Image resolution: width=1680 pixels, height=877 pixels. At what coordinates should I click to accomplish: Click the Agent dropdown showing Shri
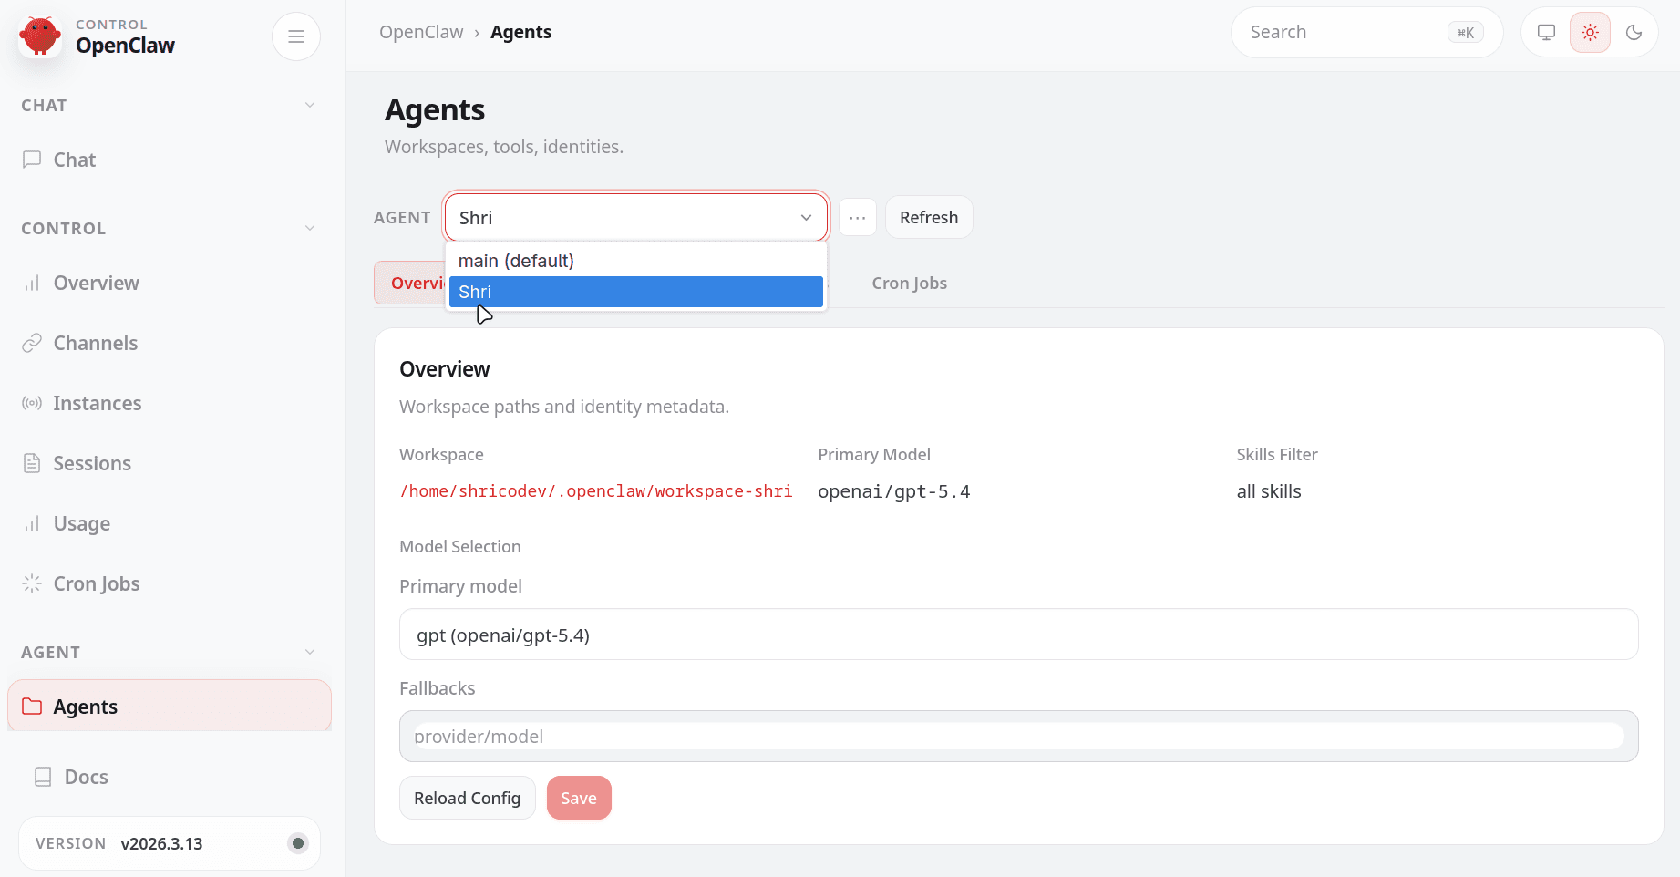tap(636, 218)
